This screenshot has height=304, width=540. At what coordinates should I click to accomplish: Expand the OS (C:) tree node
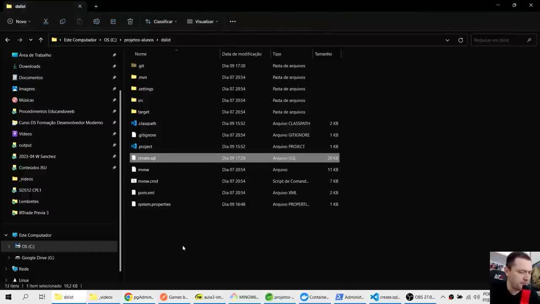pos(9,246)
